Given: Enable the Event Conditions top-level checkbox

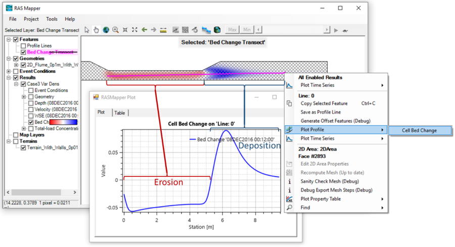Looking at the screenshot, I should click(16, 71).
